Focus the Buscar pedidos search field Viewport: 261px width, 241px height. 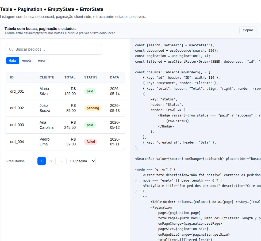tap(54, 49)
